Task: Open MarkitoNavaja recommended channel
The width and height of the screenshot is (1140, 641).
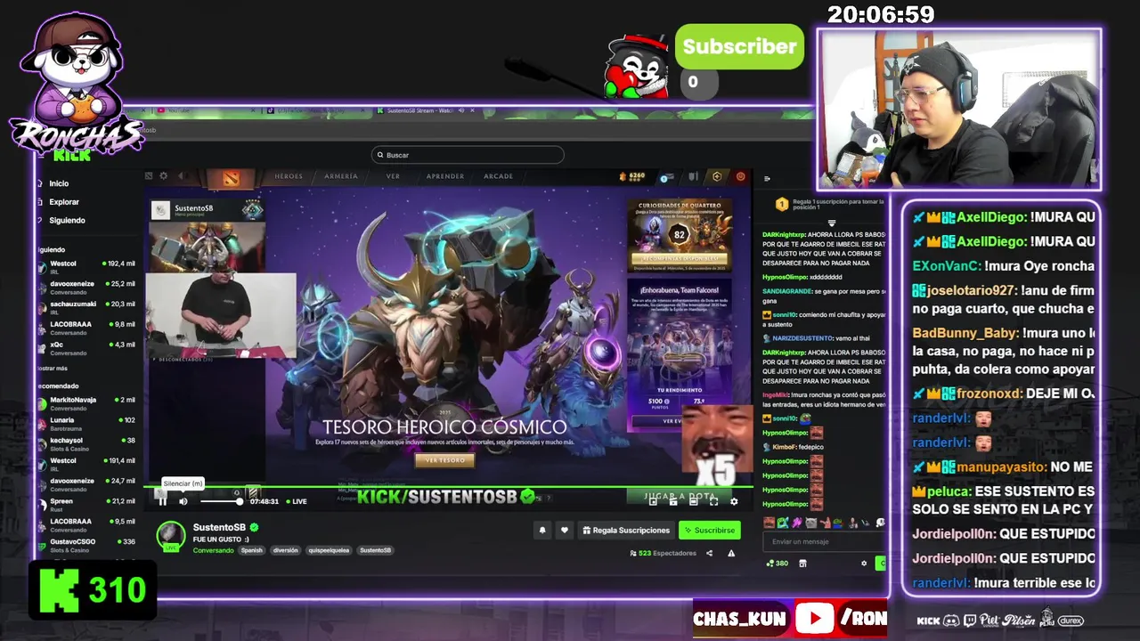Action: (x=86, y=403)
